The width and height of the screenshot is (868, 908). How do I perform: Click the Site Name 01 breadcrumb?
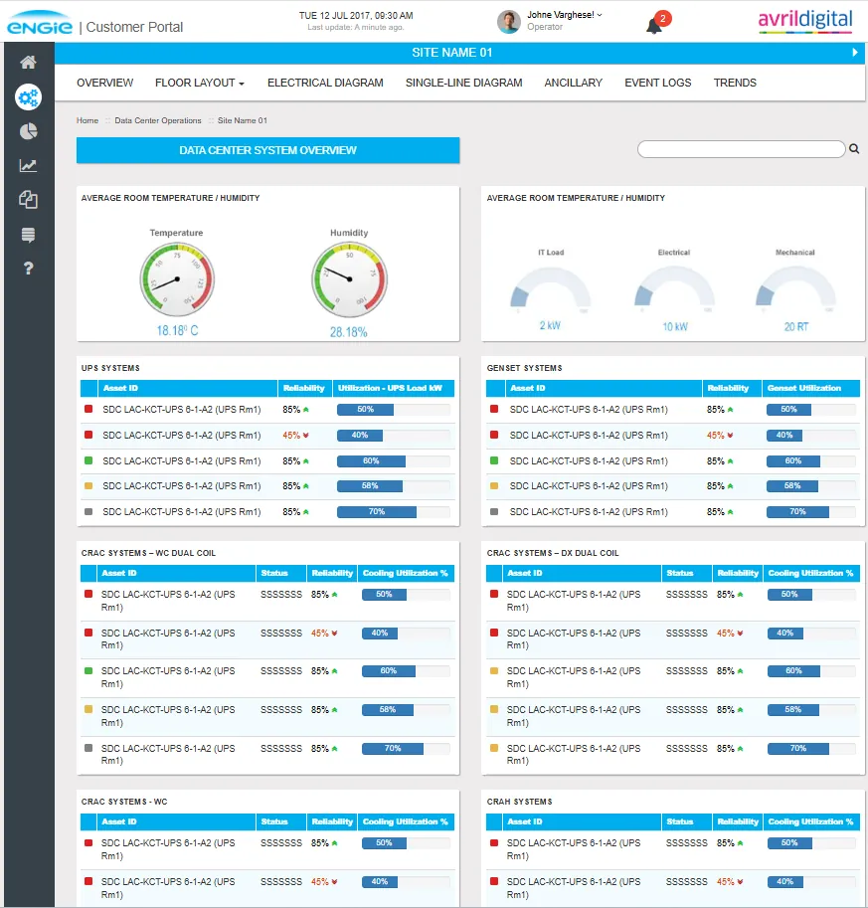click(x=242, y=120)
